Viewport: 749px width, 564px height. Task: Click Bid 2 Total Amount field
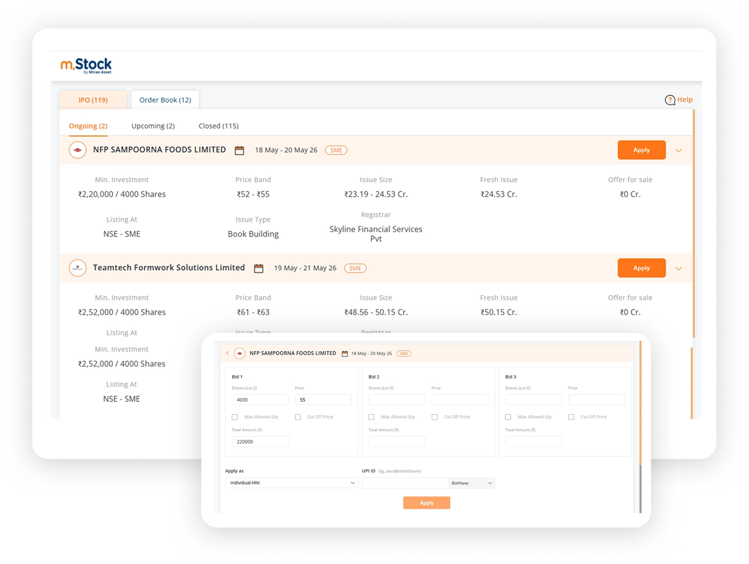click(397, 442)
